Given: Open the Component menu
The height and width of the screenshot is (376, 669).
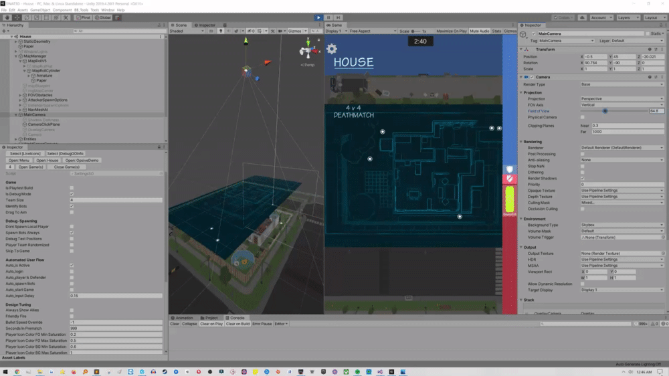Looking at the screenshot, I should pos(62,10).
